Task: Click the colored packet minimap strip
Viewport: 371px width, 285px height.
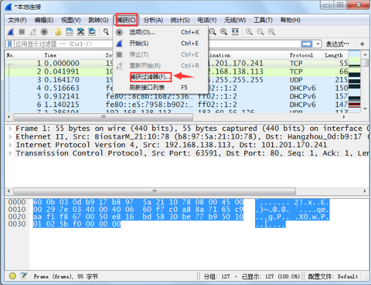Action: click(355, 82)
